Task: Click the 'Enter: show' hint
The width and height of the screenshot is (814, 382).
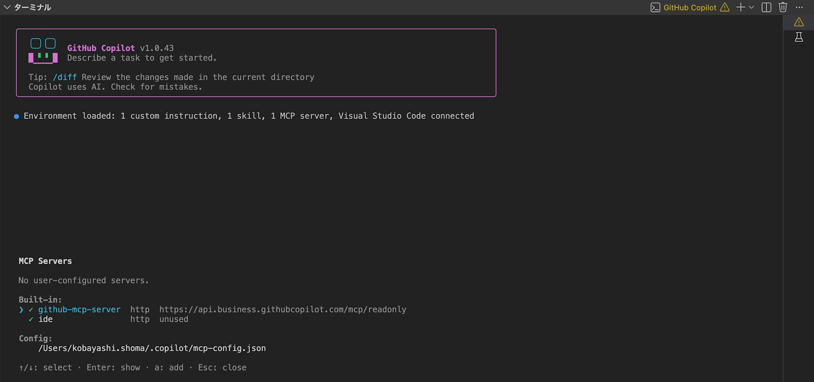Action: coord(113,367)
